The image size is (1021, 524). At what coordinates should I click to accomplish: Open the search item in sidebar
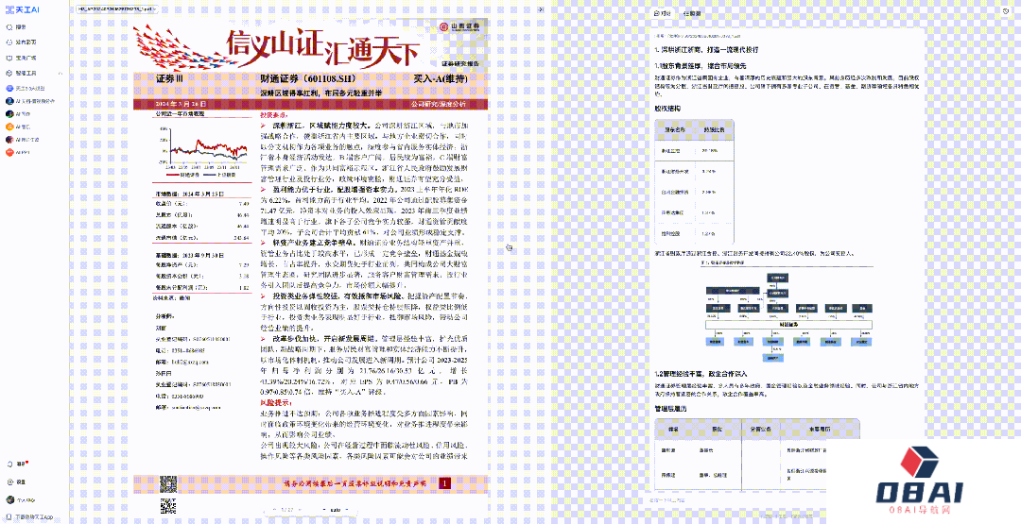coord(19,27)
